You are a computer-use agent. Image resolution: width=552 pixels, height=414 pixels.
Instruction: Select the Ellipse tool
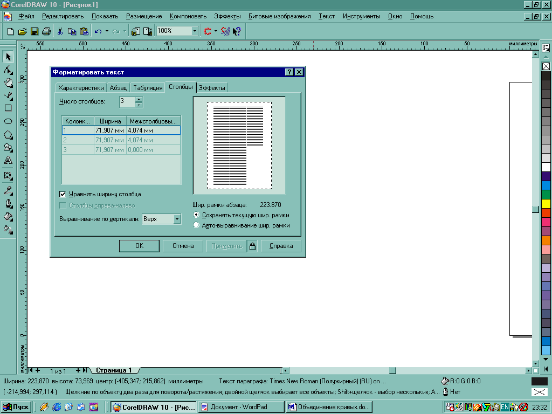8,121
